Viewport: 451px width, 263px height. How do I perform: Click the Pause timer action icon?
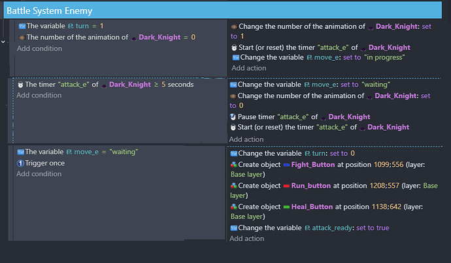[233, 117]
